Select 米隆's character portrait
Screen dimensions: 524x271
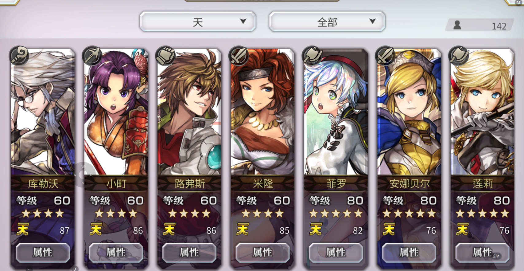[262, 112]
